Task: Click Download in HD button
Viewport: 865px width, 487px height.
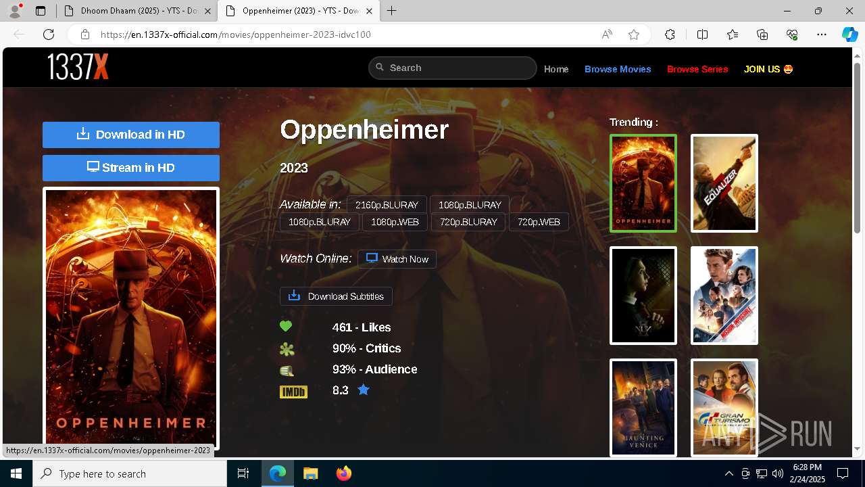Action: pos(131,135)
